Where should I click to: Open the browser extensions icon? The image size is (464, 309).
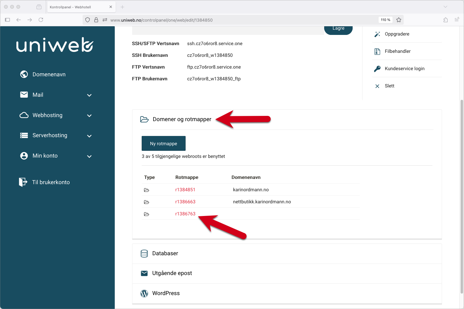445,20
